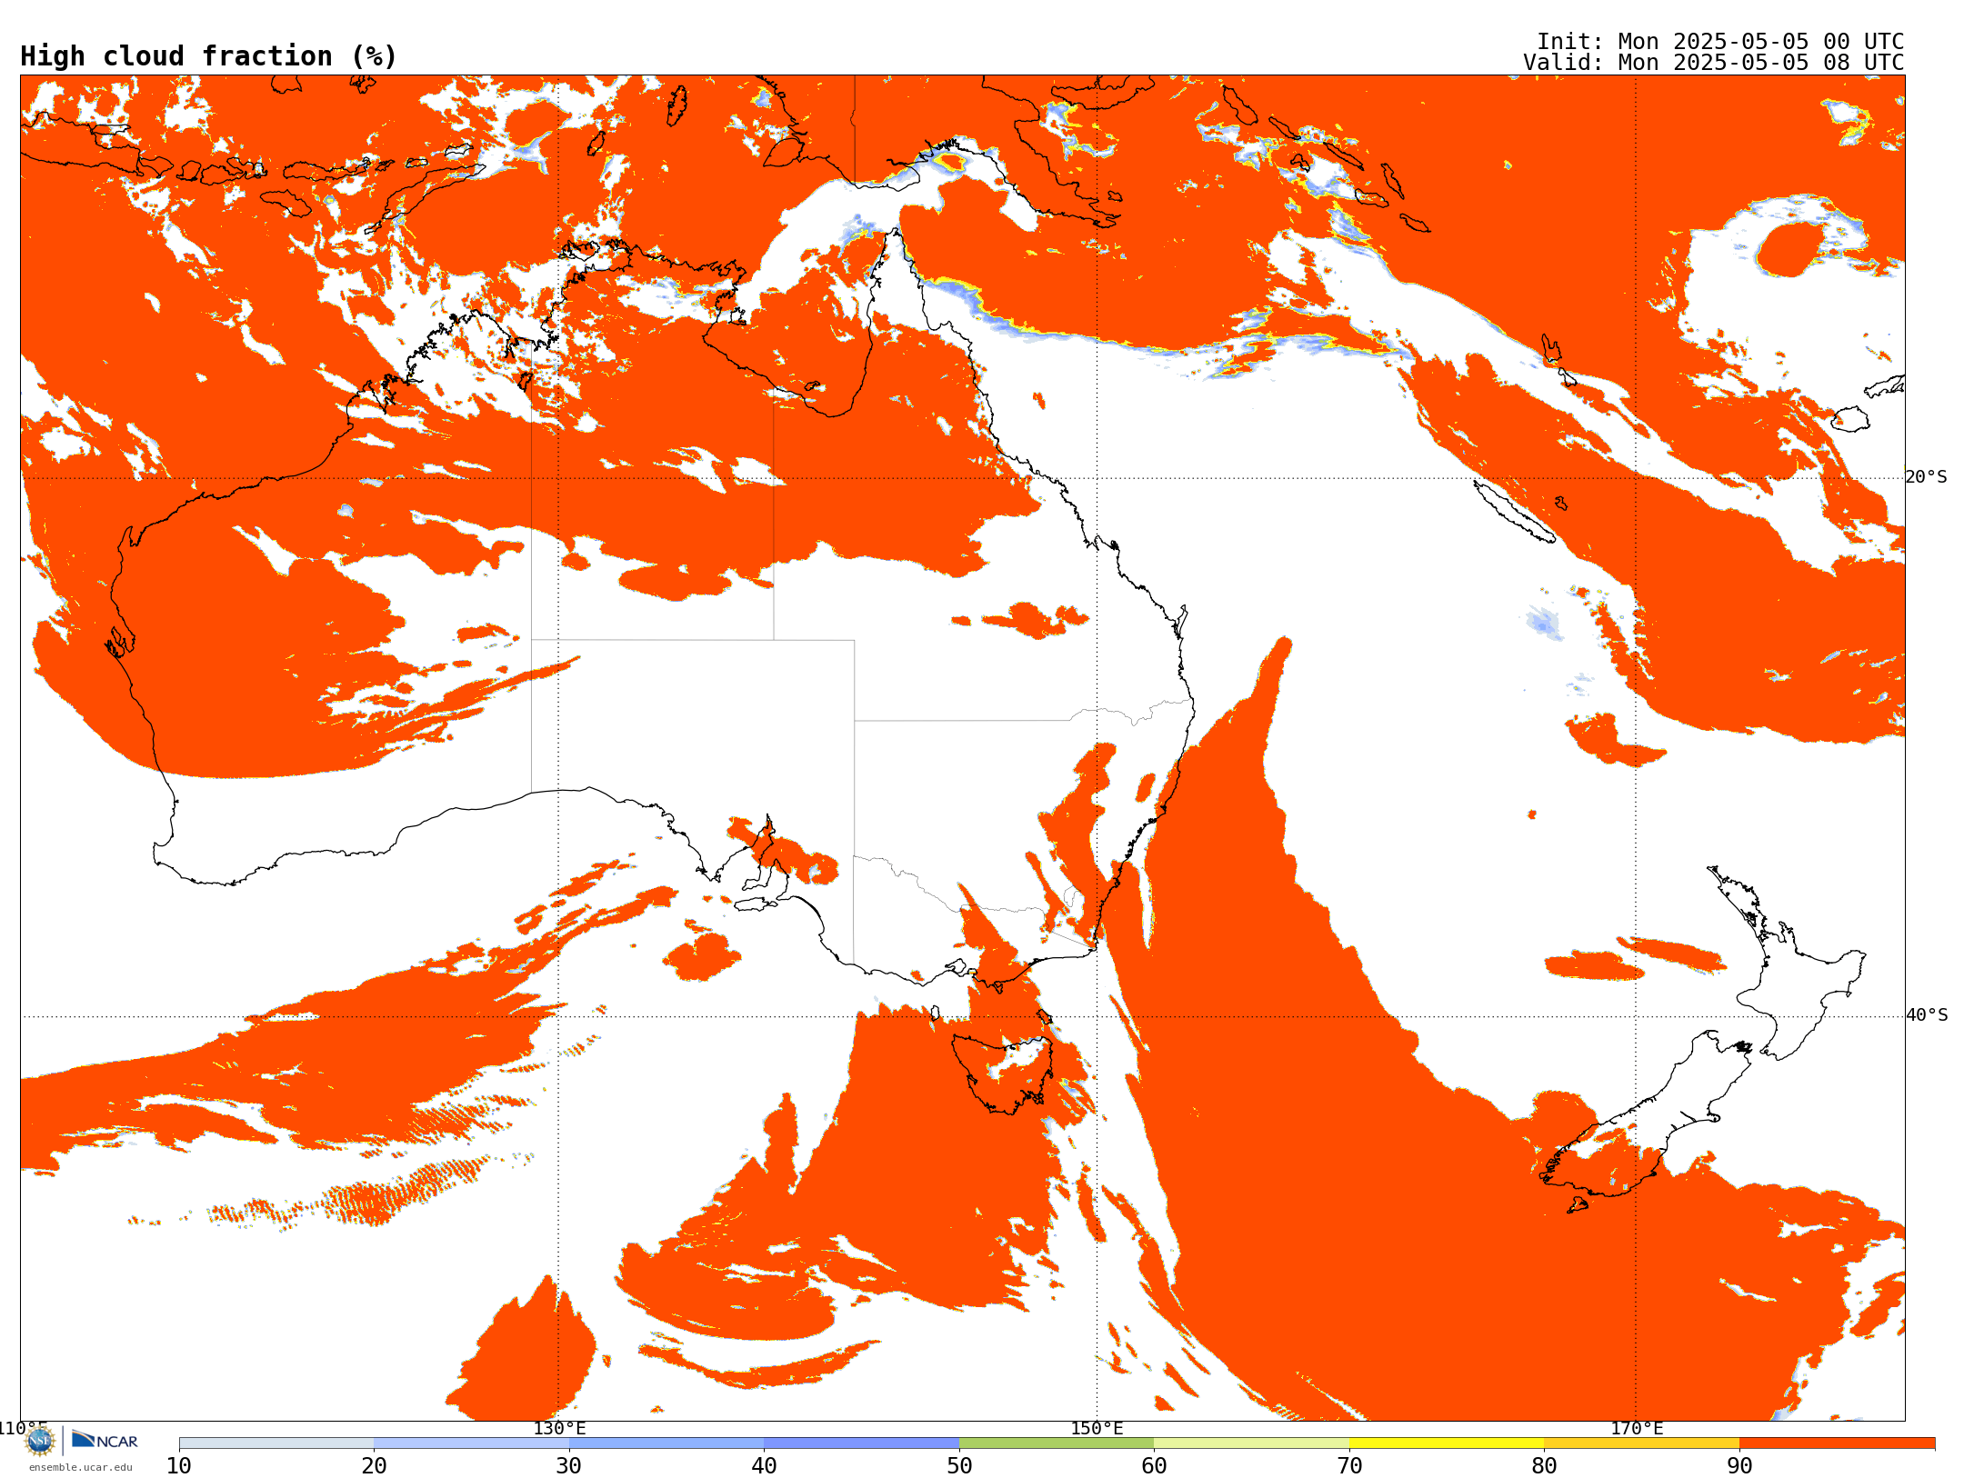The width and height of the screenshot is (1964, 1478).
Task: Click the High cloud fraction (%) title
Action: click(x=208, y=56)
